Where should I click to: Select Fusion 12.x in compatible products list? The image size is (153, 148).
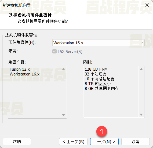click(x=20, y=69)
